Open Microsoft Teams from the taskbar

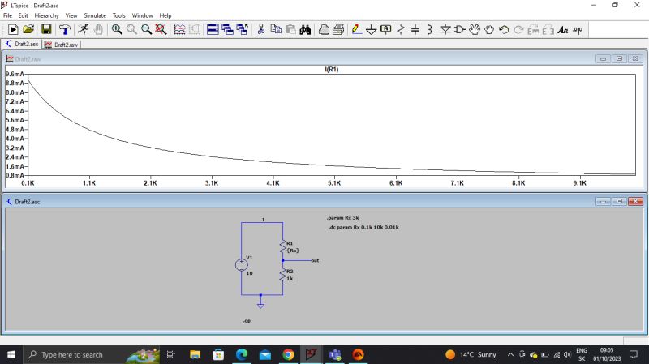(x=335, y=354)
